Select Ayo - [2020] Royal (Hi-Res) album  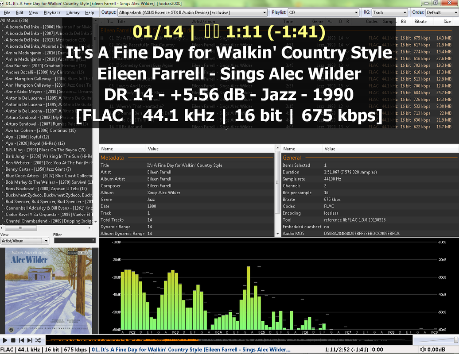coord(35,143)
